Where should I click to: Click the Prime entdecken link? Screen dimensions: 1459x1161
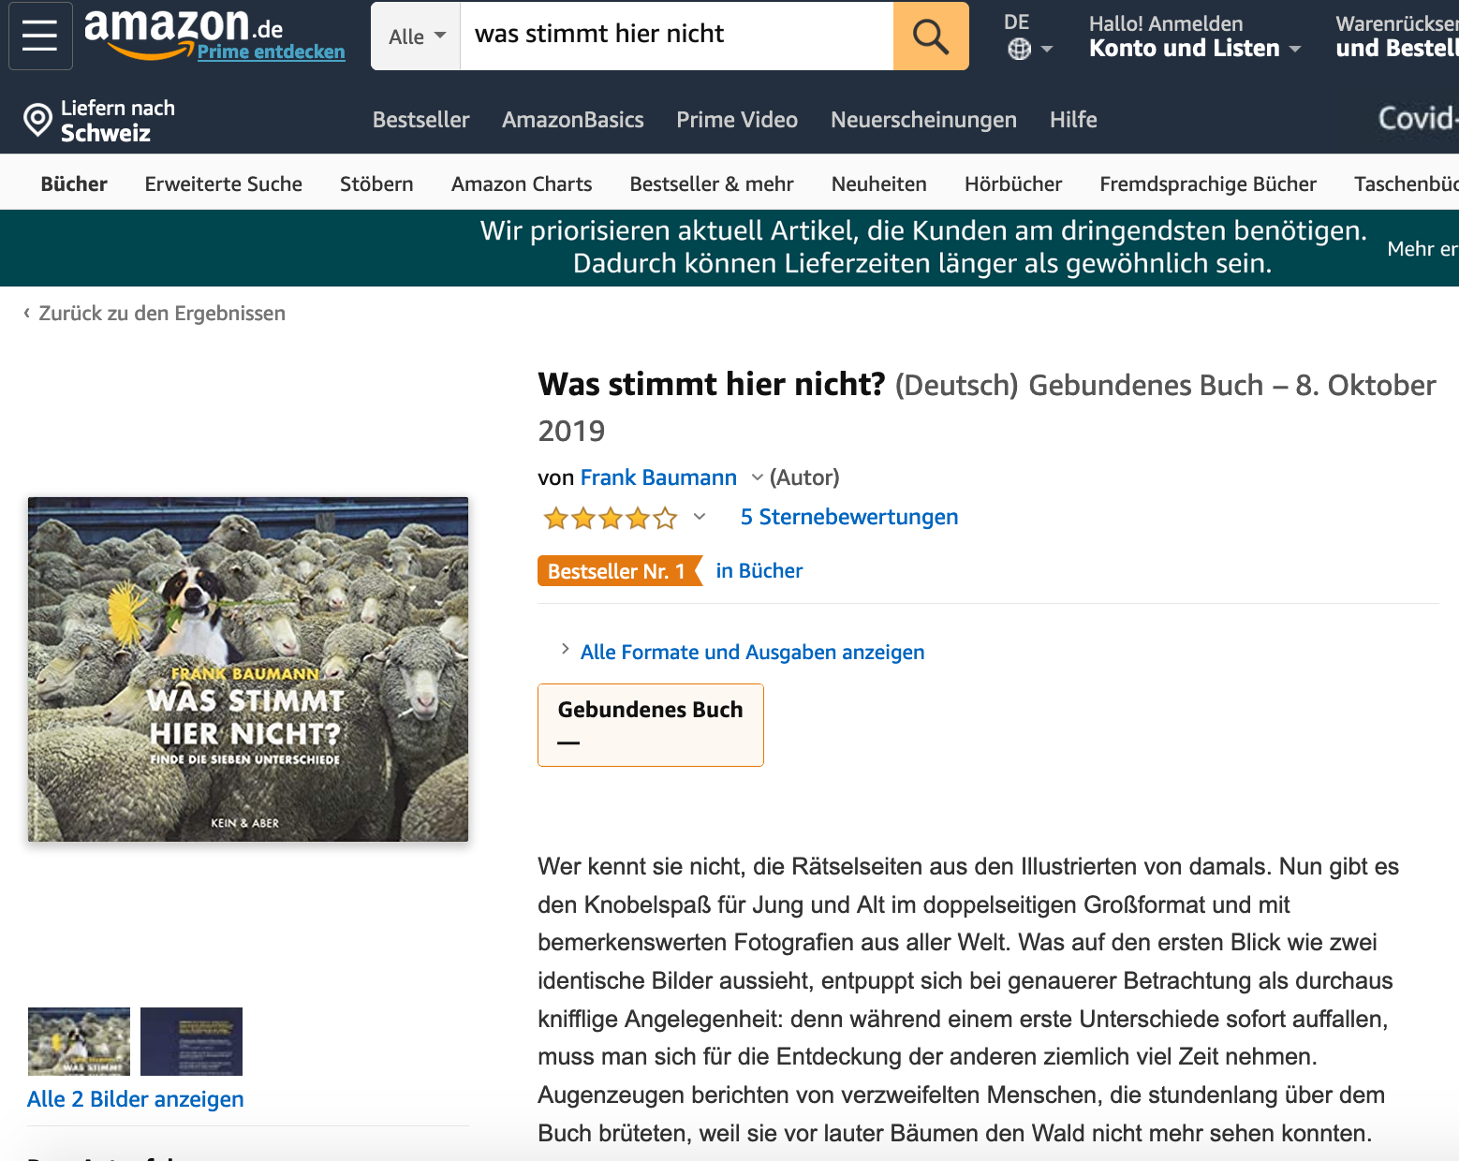(x=271, y=51)
